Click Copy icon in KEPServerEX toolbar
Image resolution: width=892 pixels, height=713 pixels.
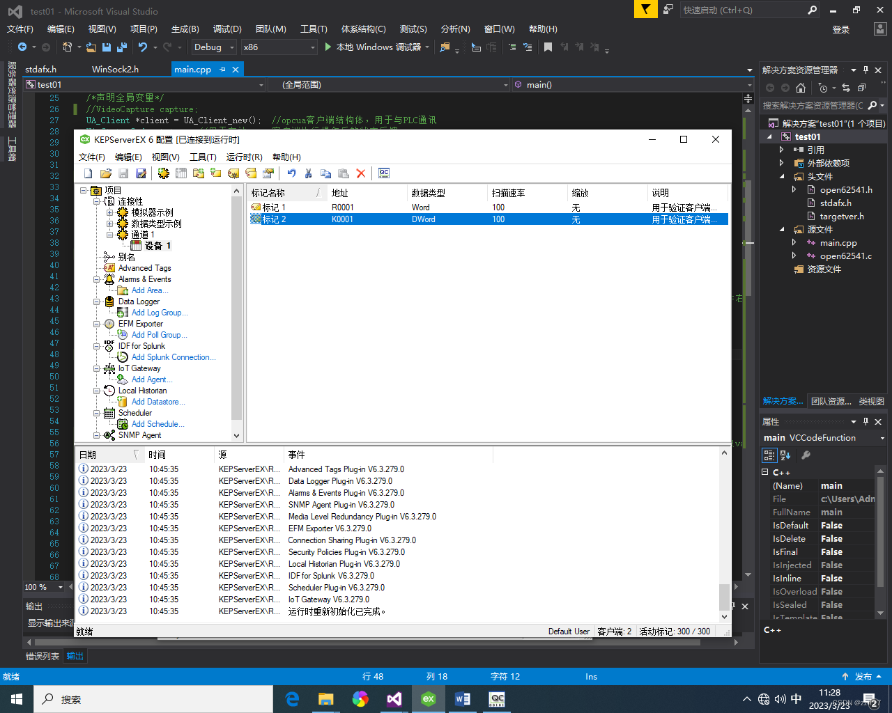325,173
